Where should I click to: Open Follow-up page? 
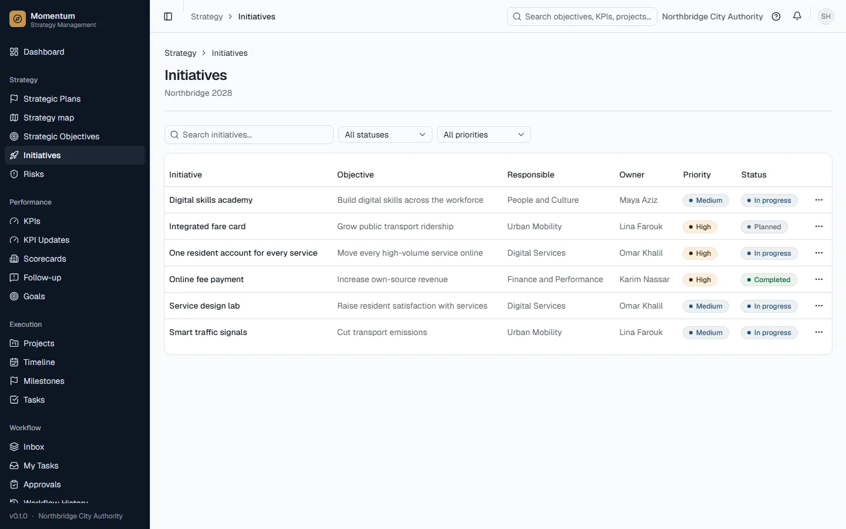pos(75,277)
